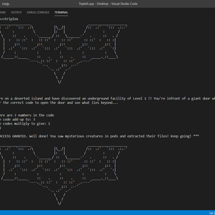The height and width of the screenshot is (215, 215).
Task: Click the bottom bat's pointed tail
Action: pos(60,198)
